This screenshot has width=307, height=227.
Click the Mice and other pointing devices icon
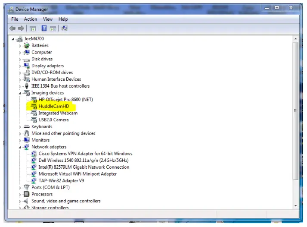[x=27, y=133]
